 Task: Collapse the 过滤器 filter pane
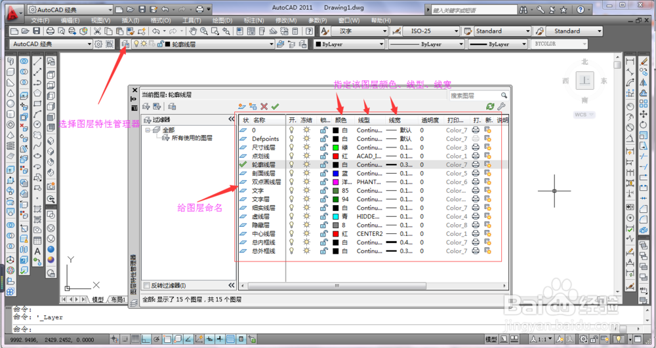pyautogui.click(x=232, y=119)
